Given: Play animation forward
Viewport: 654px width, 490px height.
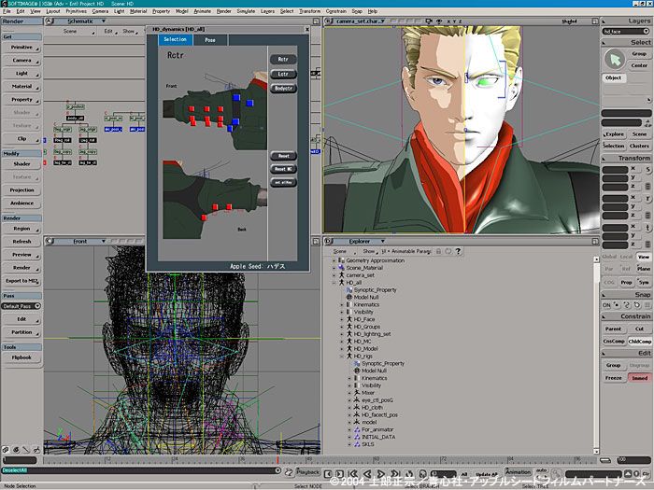Looking at the screenshot, I should 381,474.
